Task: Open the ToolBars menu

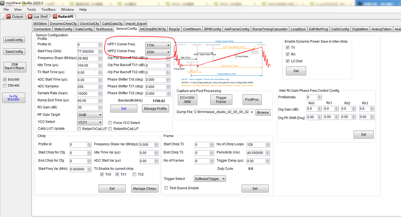Action: pyautogui.click(x=49, y=9)
